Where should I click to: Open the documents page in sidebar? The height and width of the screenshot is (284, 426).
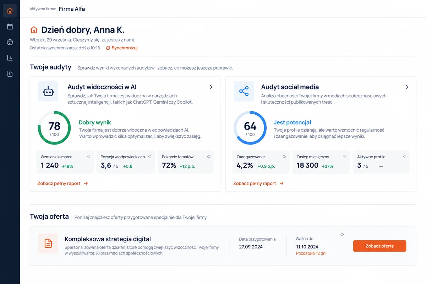10,74
